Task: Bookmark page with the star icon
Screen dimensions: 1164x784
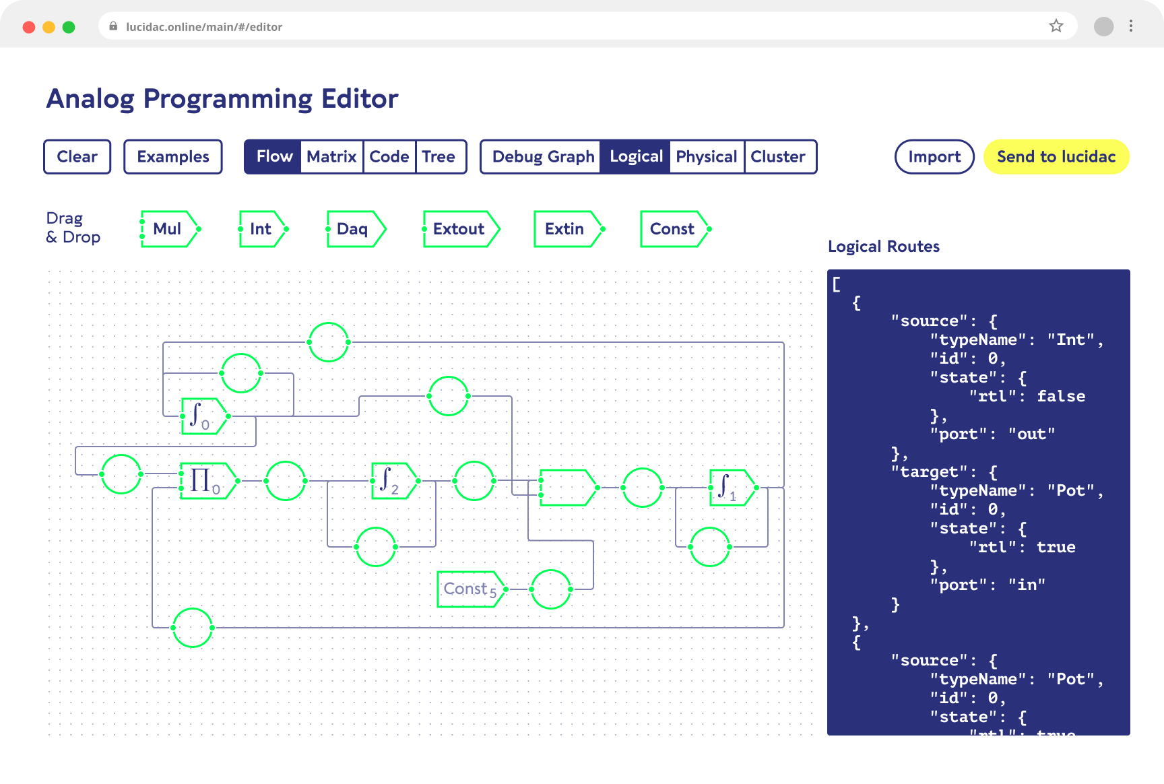Action: point(1056,26)
